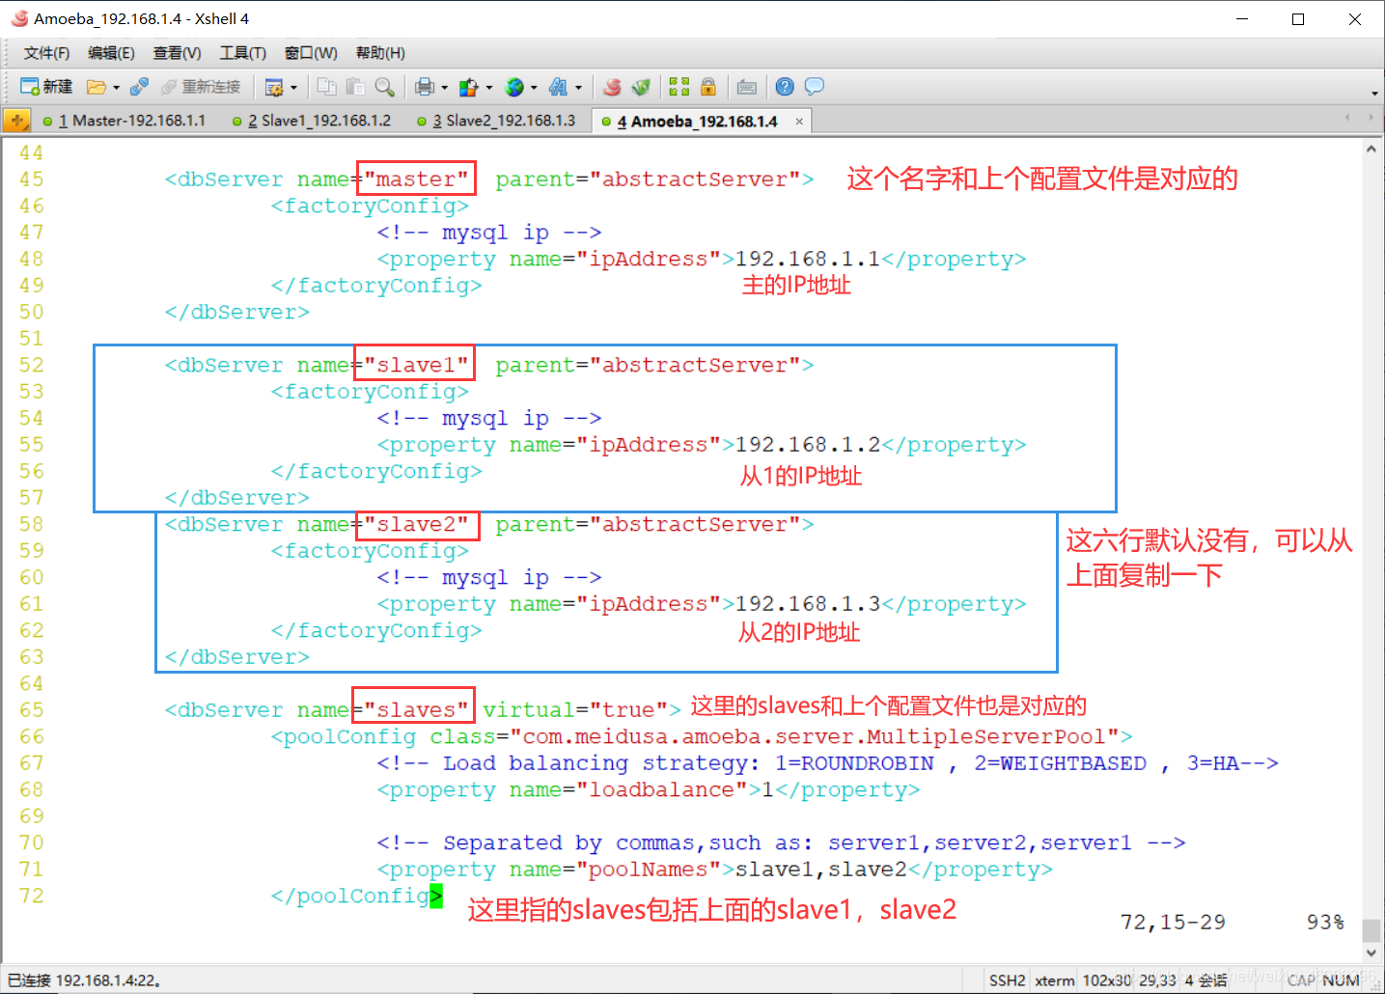Open the session properties icon
Viewport: 1385px width, 994px height.
point(274,87)
